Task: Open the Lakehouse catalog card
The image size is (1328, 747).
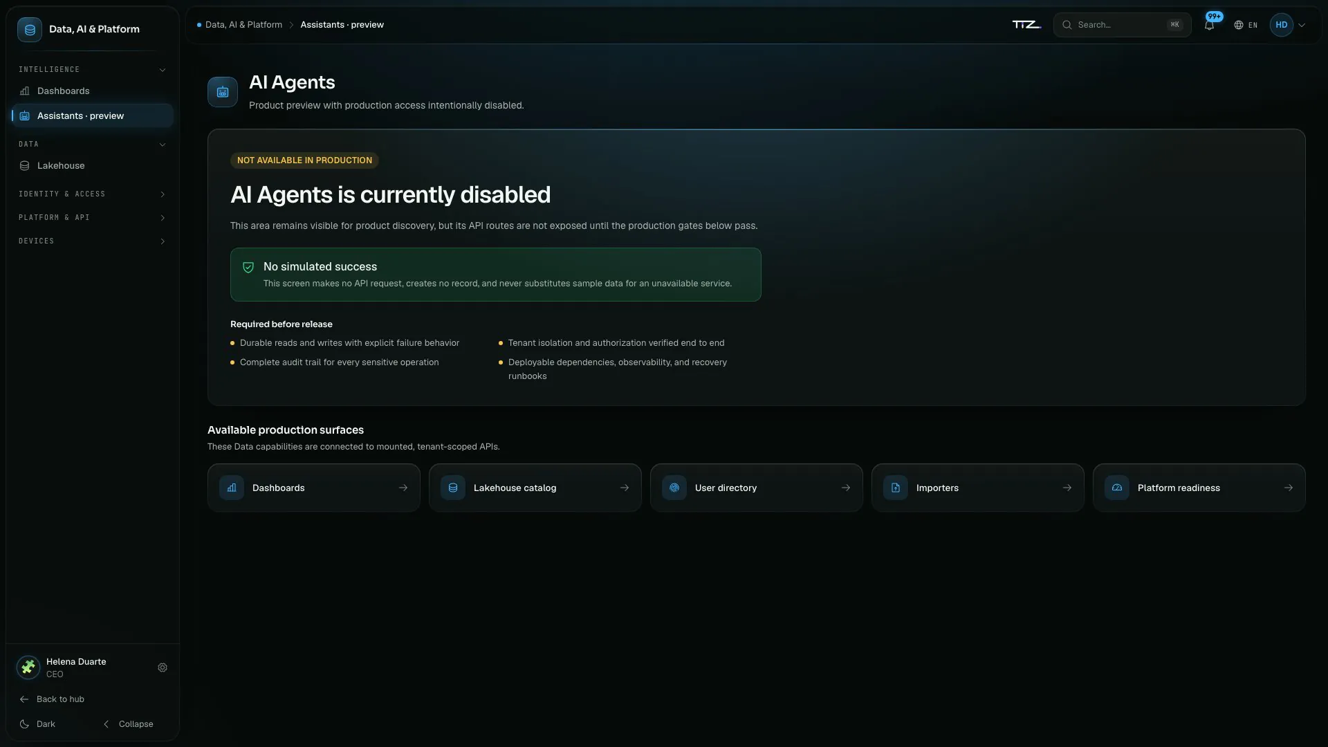Action: pos(535,488)
